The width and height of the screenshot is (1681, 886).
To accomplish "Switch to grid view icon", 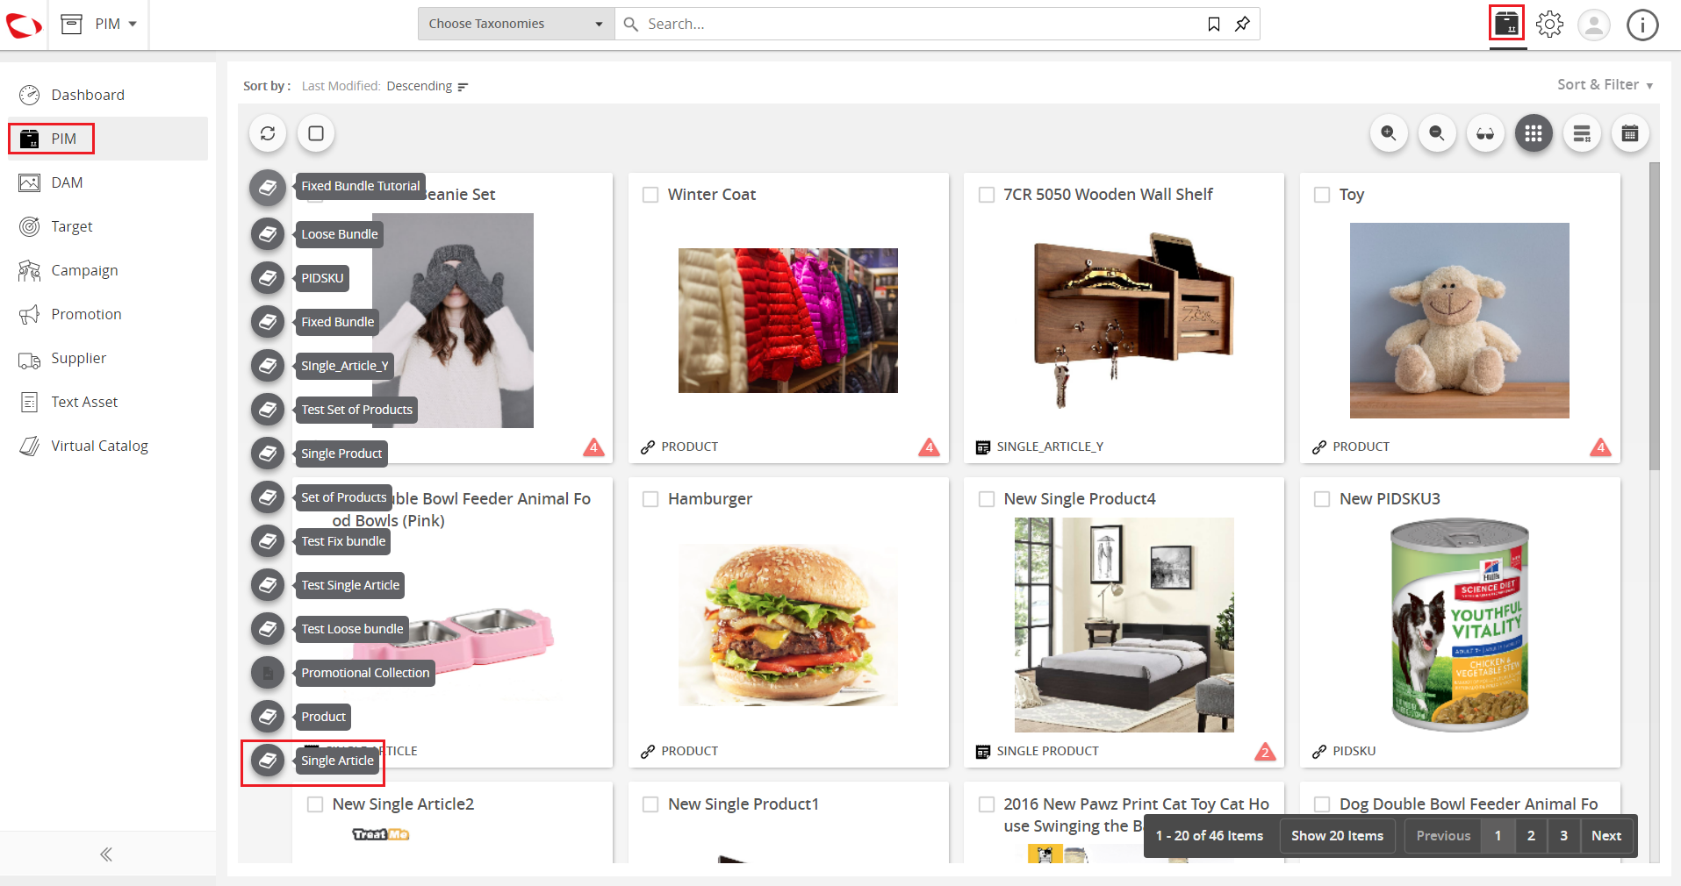I will (1534, 133).
